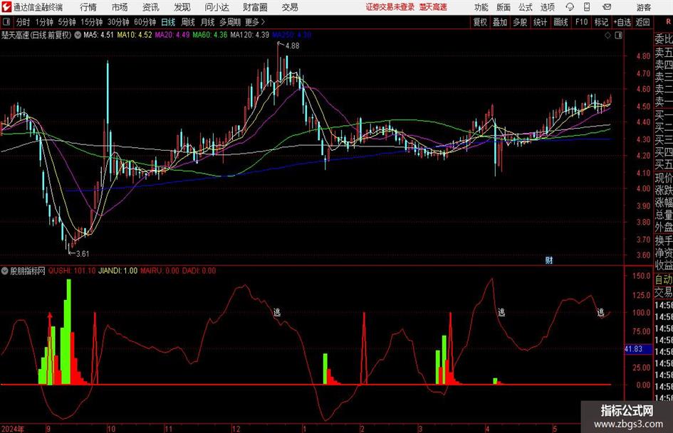The width and height of the screenshot is (673, 433).
Task: Click the 逃 signal under the December peak
Action: click(x=277, y=312)
